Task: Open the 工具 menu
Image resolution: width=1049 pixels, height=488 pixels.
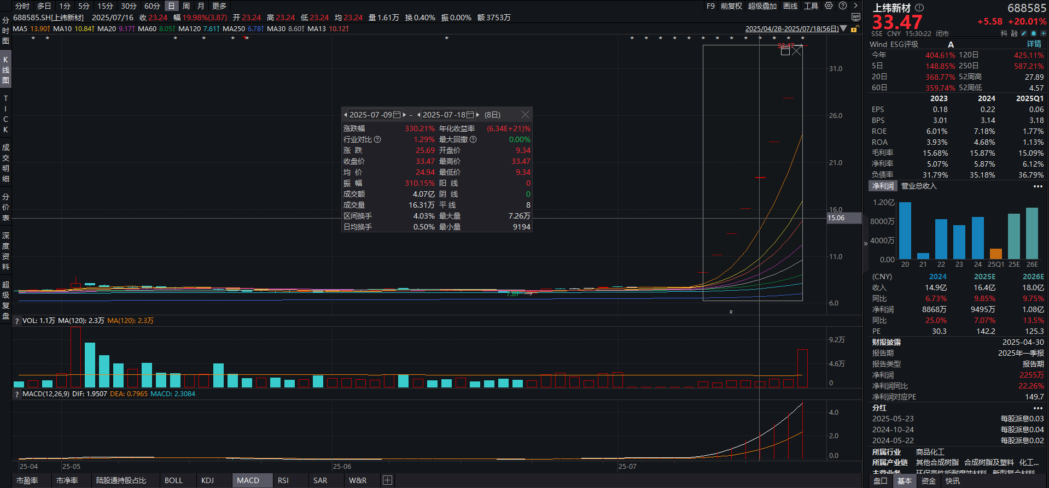Action: point(811,6)
